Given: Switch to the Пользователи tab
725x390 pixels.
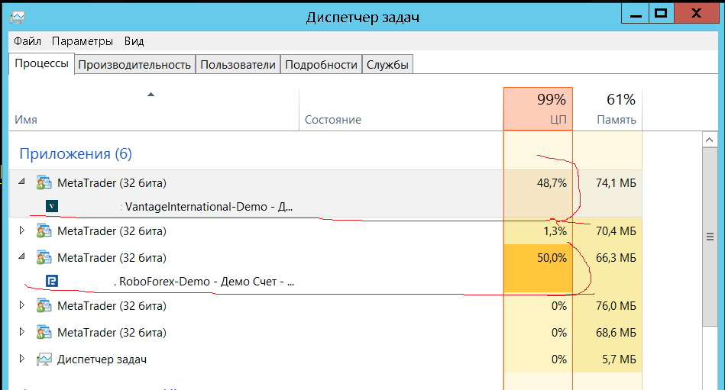Looking at the screenshot, I should tap(238, 65).
